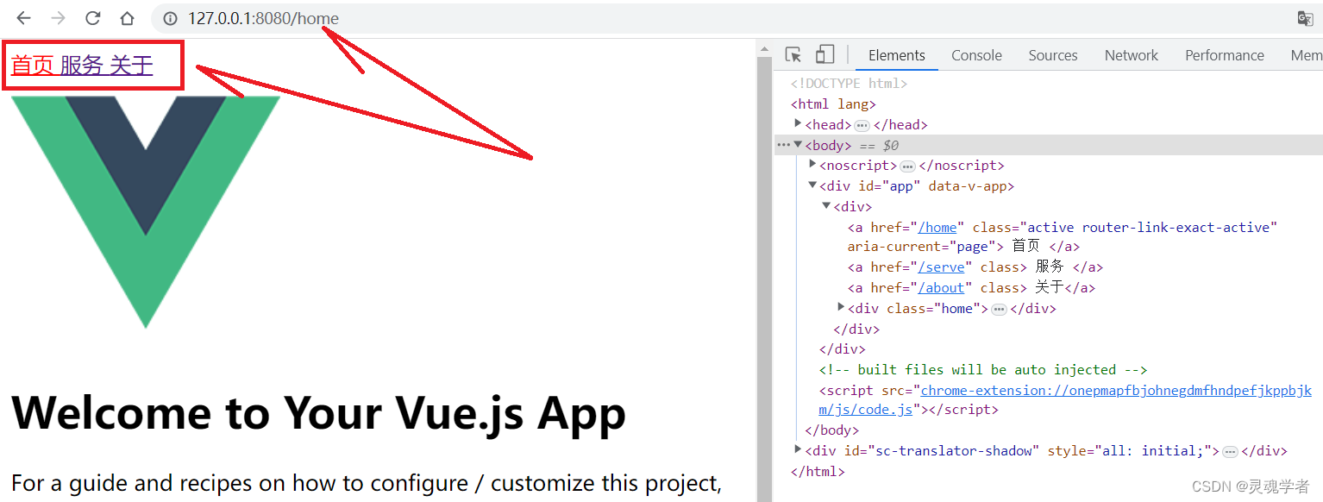Go back with the browser back arrow
Screen dimensions: 1323x502
click(x=23, y=18)
